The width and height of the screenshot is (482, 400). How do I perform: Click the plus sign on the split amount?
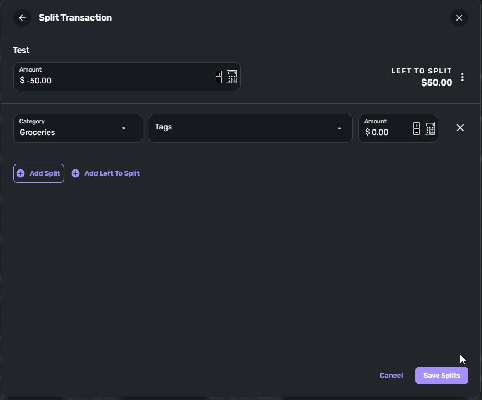416,125
